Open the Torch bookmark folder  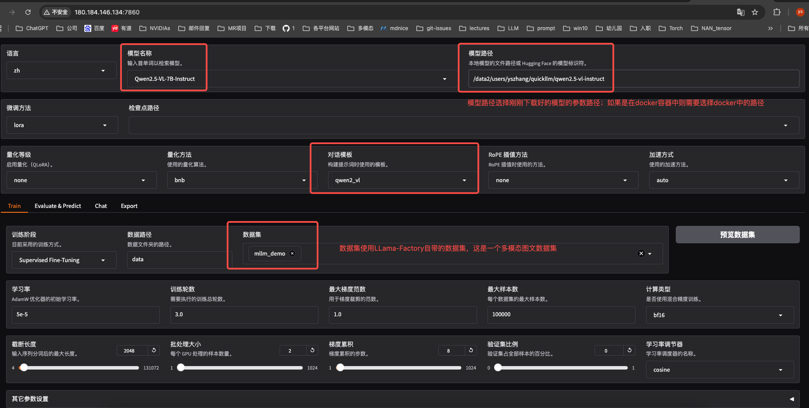pyautogui.click(x=671, y=28)
